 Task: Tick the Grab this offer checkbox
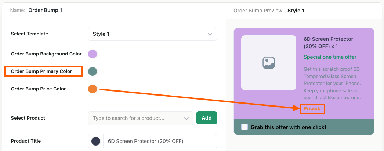pyautogui.click(x=244, y=127)
